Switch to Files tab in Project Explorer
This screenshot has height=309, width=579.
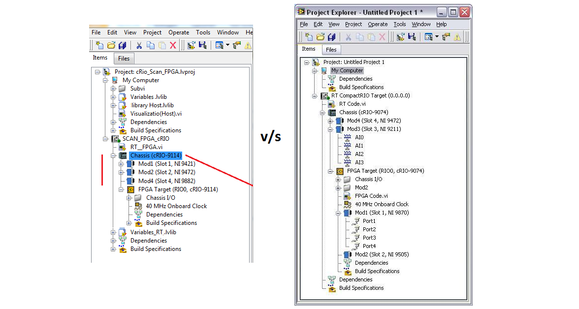331,50
